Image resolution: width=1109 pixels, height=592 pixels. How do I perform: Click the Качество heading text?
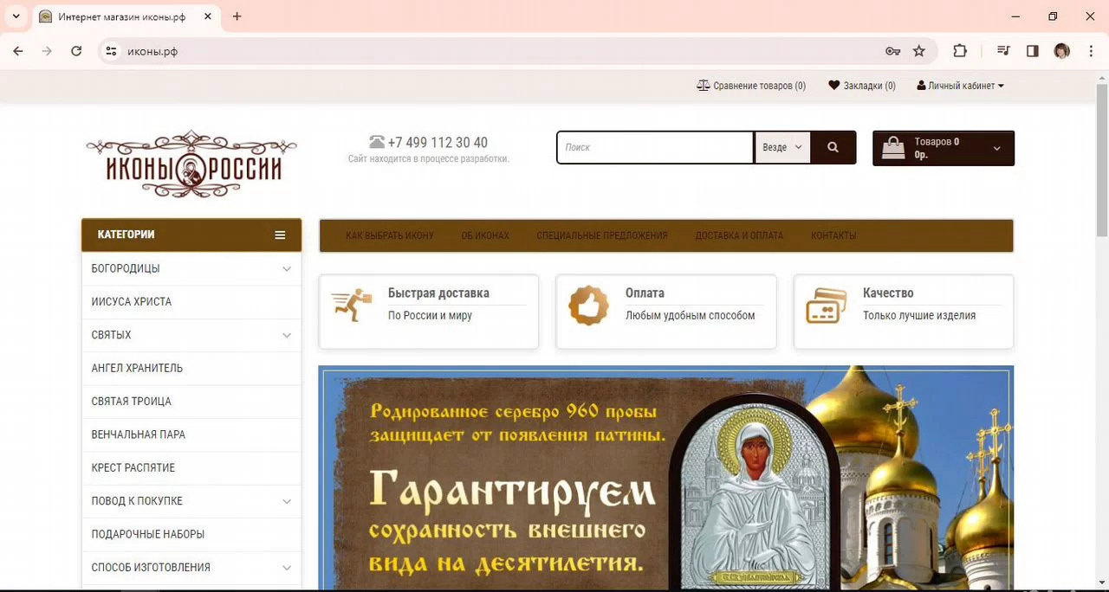pyautogui.click(x=888, y=293)
